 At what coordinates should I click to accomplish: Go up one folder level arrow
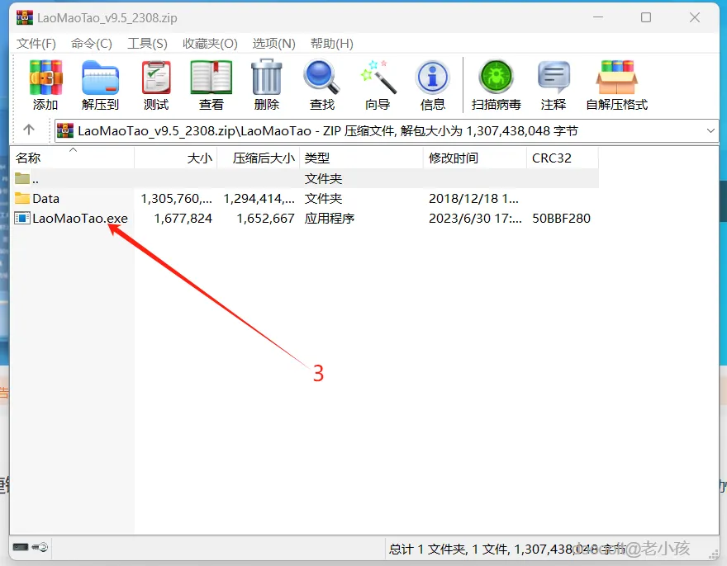(29, 130)
